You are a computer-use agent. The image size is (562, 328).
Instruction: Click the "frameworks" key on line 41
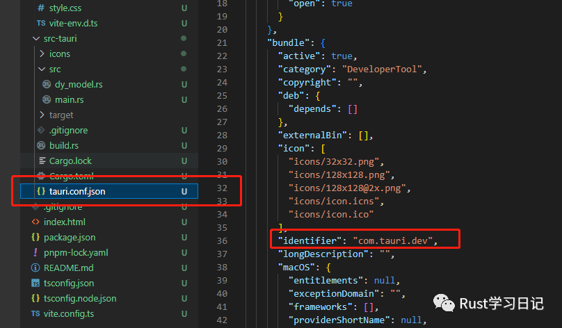pos(321,307)
